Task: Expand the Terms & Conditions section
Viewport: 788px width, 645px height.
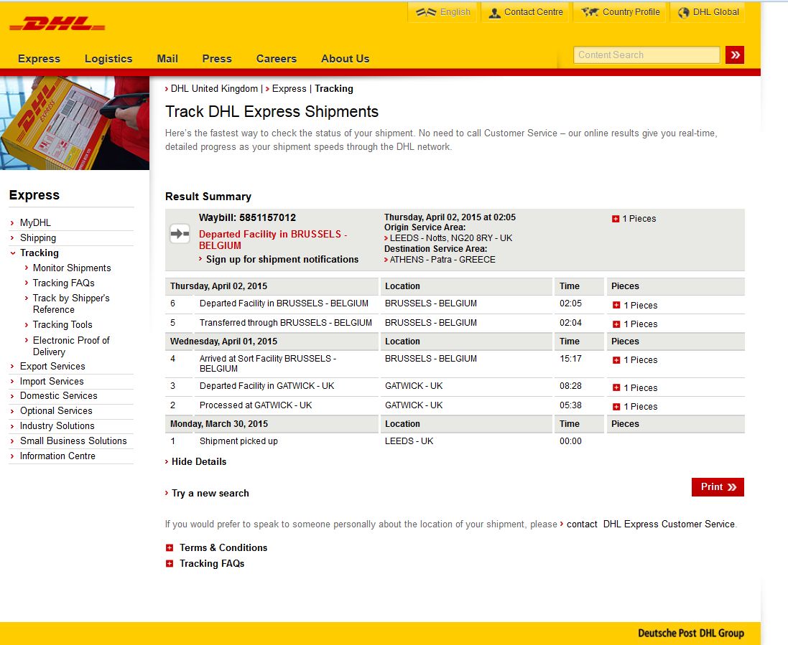Action: click(x=170, y=547)
